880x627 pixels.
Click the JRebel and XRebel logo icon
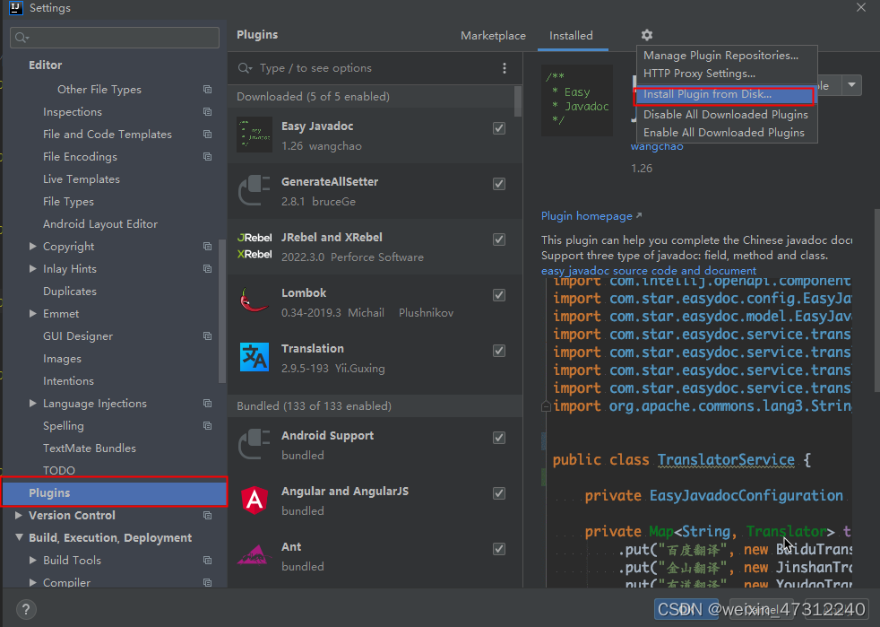tap(255, 246)
